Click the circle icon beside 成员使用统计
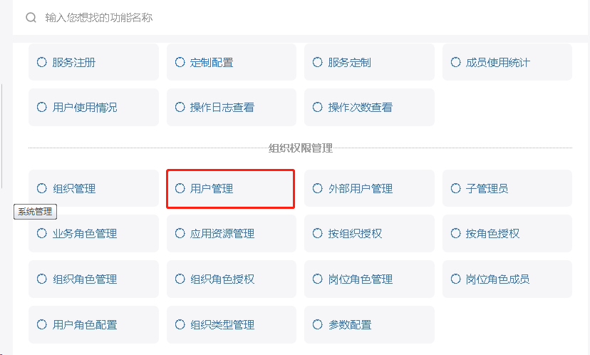 coord(455,62)
